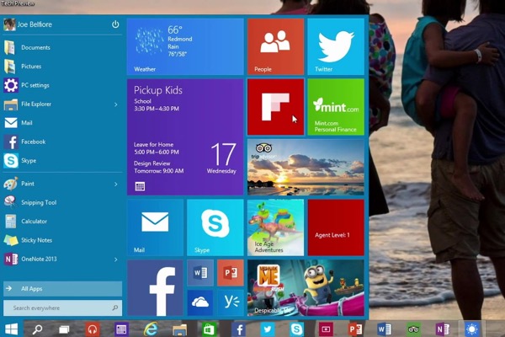This screenshot has width=505, height=337.
Task: Open the Flipboard tile
Action: (x=276, y=107)
